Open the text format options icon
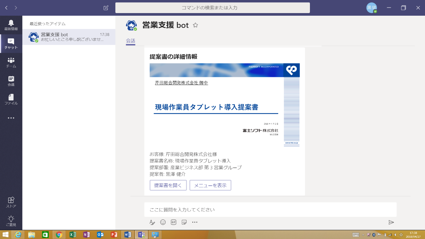425x239 pixels. 152,222
